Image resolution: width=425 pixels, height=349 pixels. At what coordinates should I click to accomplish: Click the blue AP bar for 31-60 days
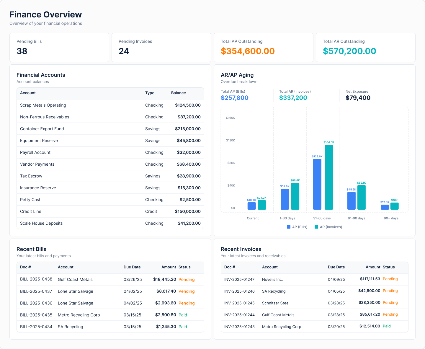pyautogui.click(x=317, y=184)
